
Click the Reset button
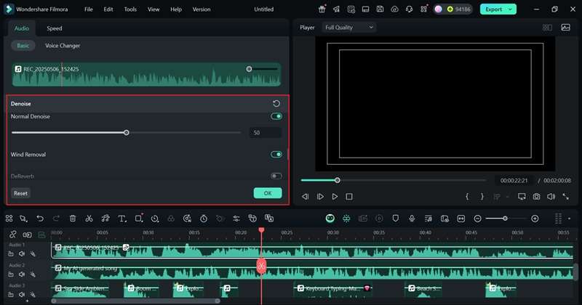tap(21, 193)
